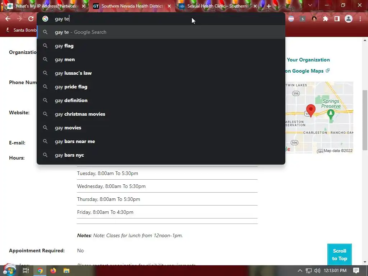Open the volume tray icon
Screen dimensions: 368x276
317,271
